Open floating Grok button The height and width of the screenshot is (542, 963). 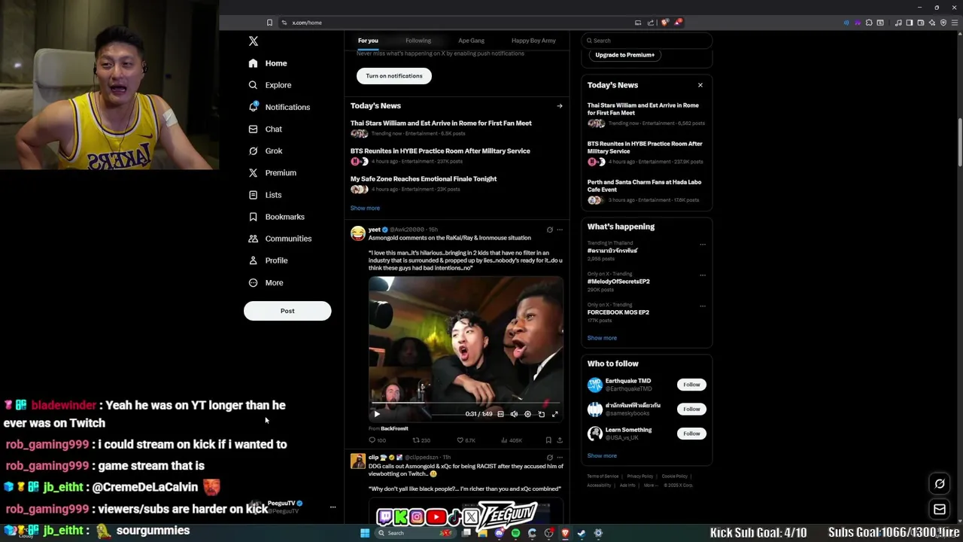tap(940, 484)
